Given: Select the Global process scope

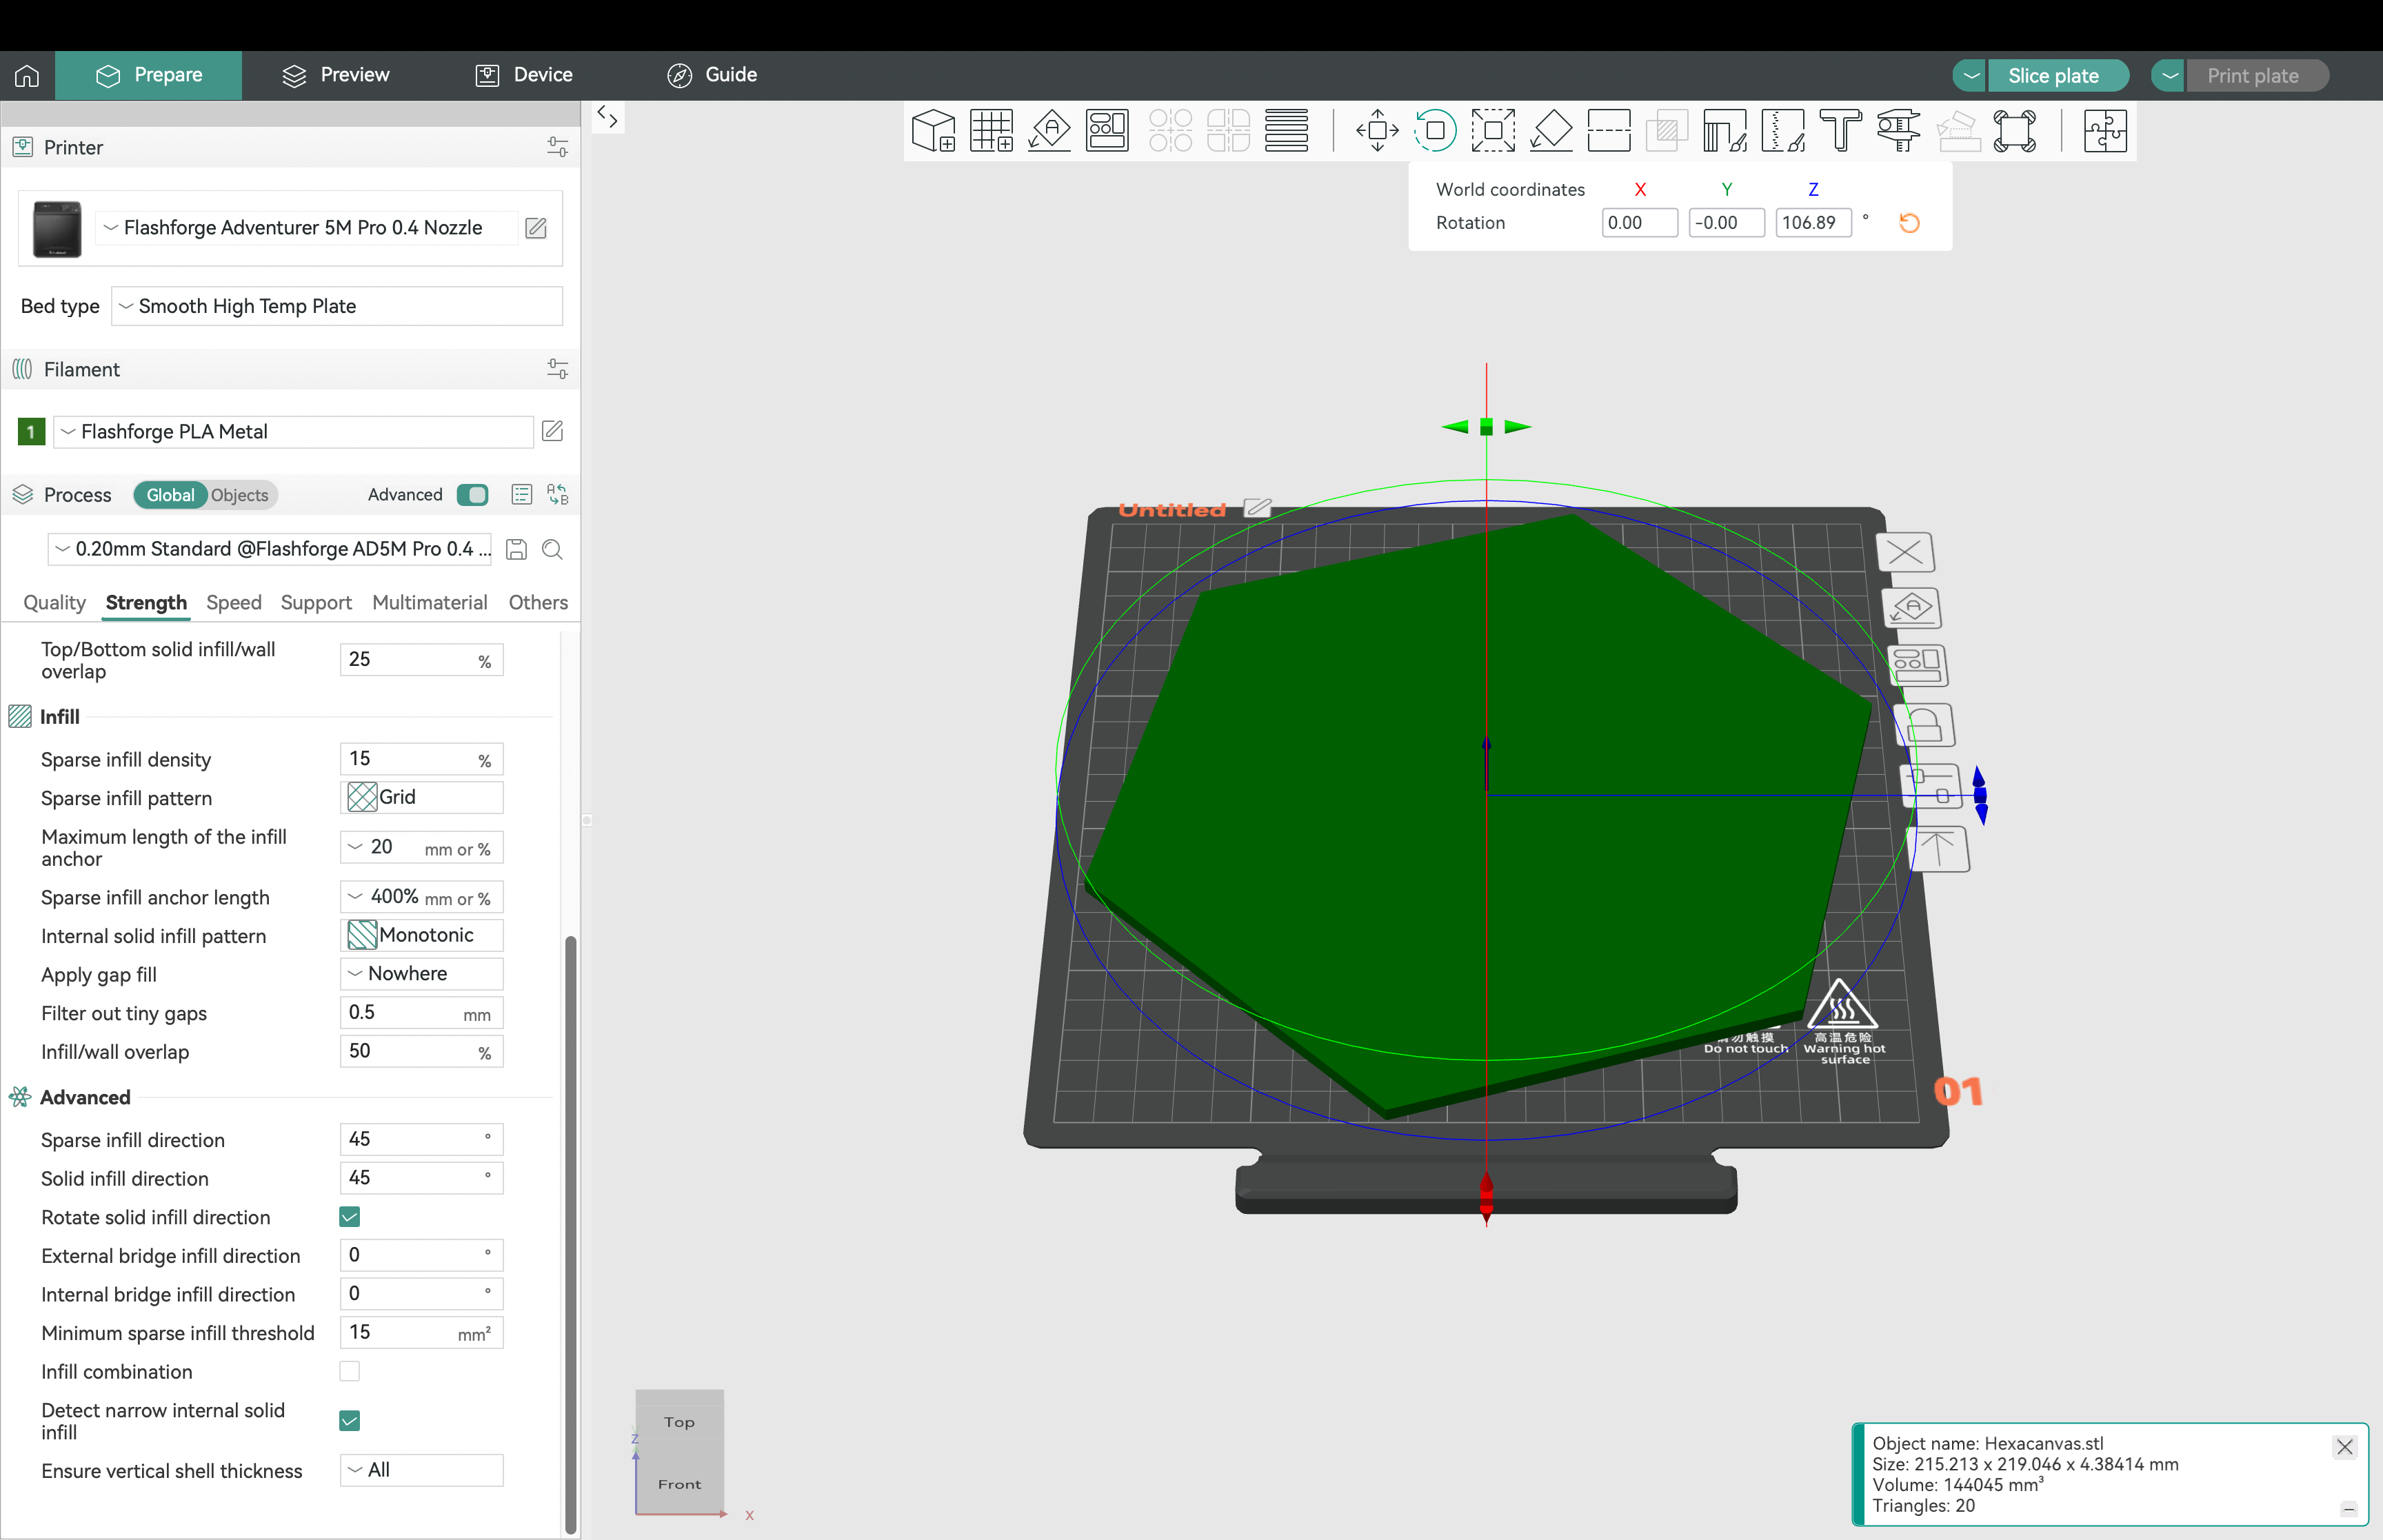Looking at the screenshot, I should click(x=170, y=495).
